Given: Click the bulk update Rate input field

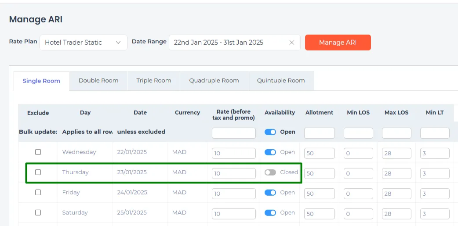Looking at the screenshot, I should (x=234, y=133).
